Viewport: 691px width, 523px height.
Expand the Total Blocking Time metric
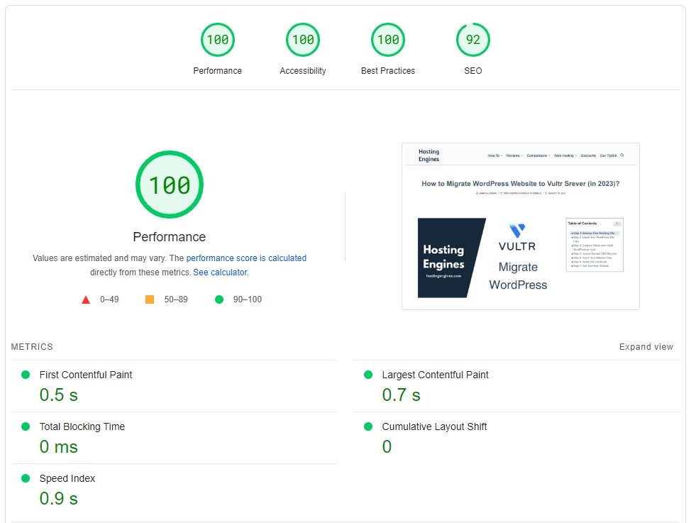click(174, 438)
